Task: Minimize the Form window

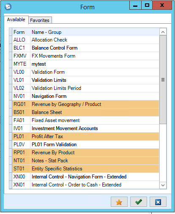Action: click(135, 6)
